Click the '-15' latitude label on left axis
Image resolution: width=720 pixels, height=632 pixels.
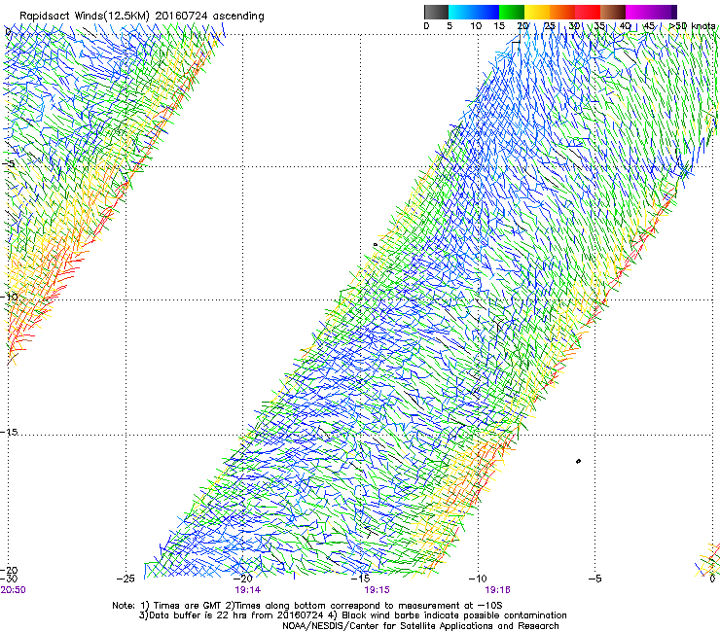[9, 433]
